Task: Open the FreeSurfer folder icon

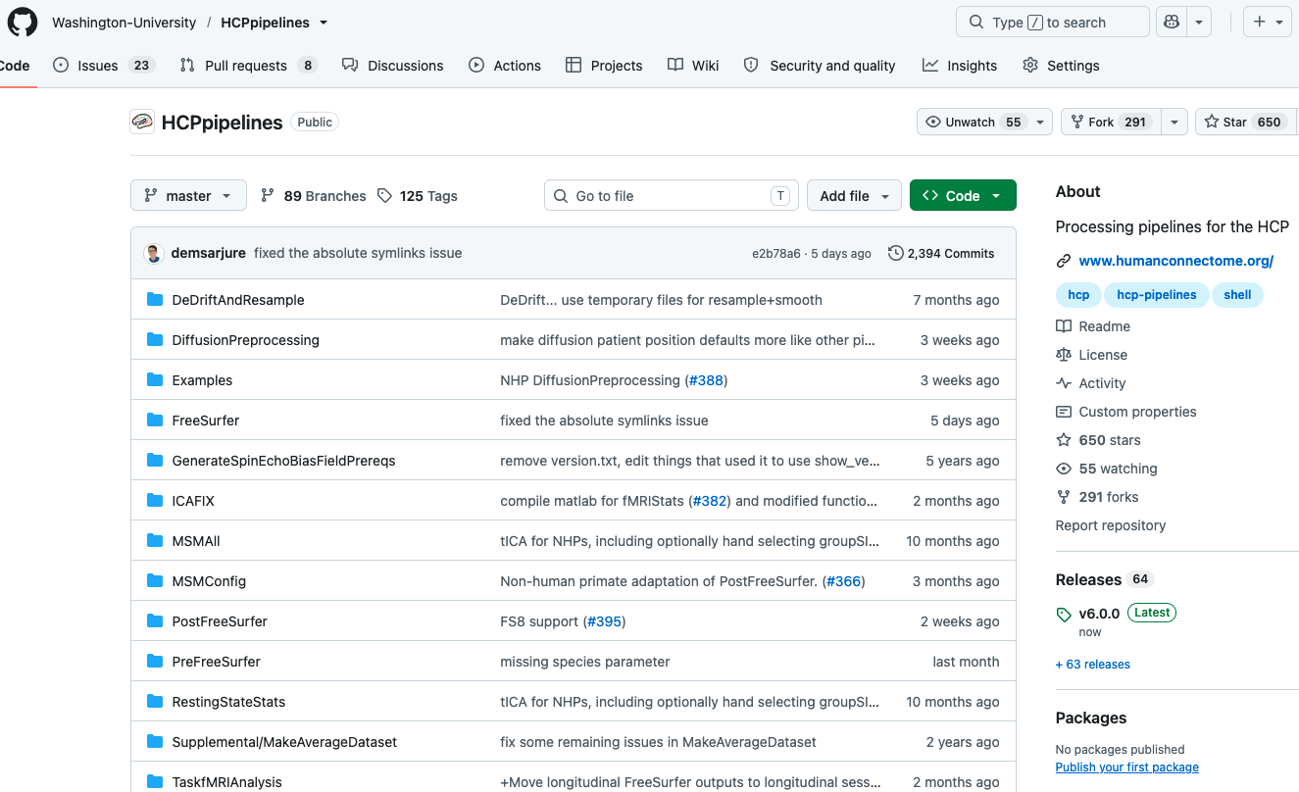Action: [x=155, y=421]
